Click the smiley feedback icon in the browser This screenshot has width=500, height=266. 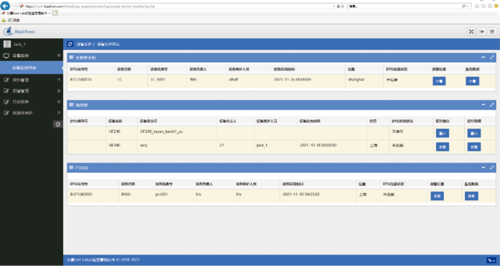pyautogui.click(x=496, y=6)
